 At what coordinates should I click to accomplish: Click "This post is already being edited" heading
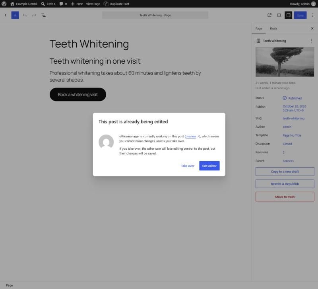tap(133, 122)
